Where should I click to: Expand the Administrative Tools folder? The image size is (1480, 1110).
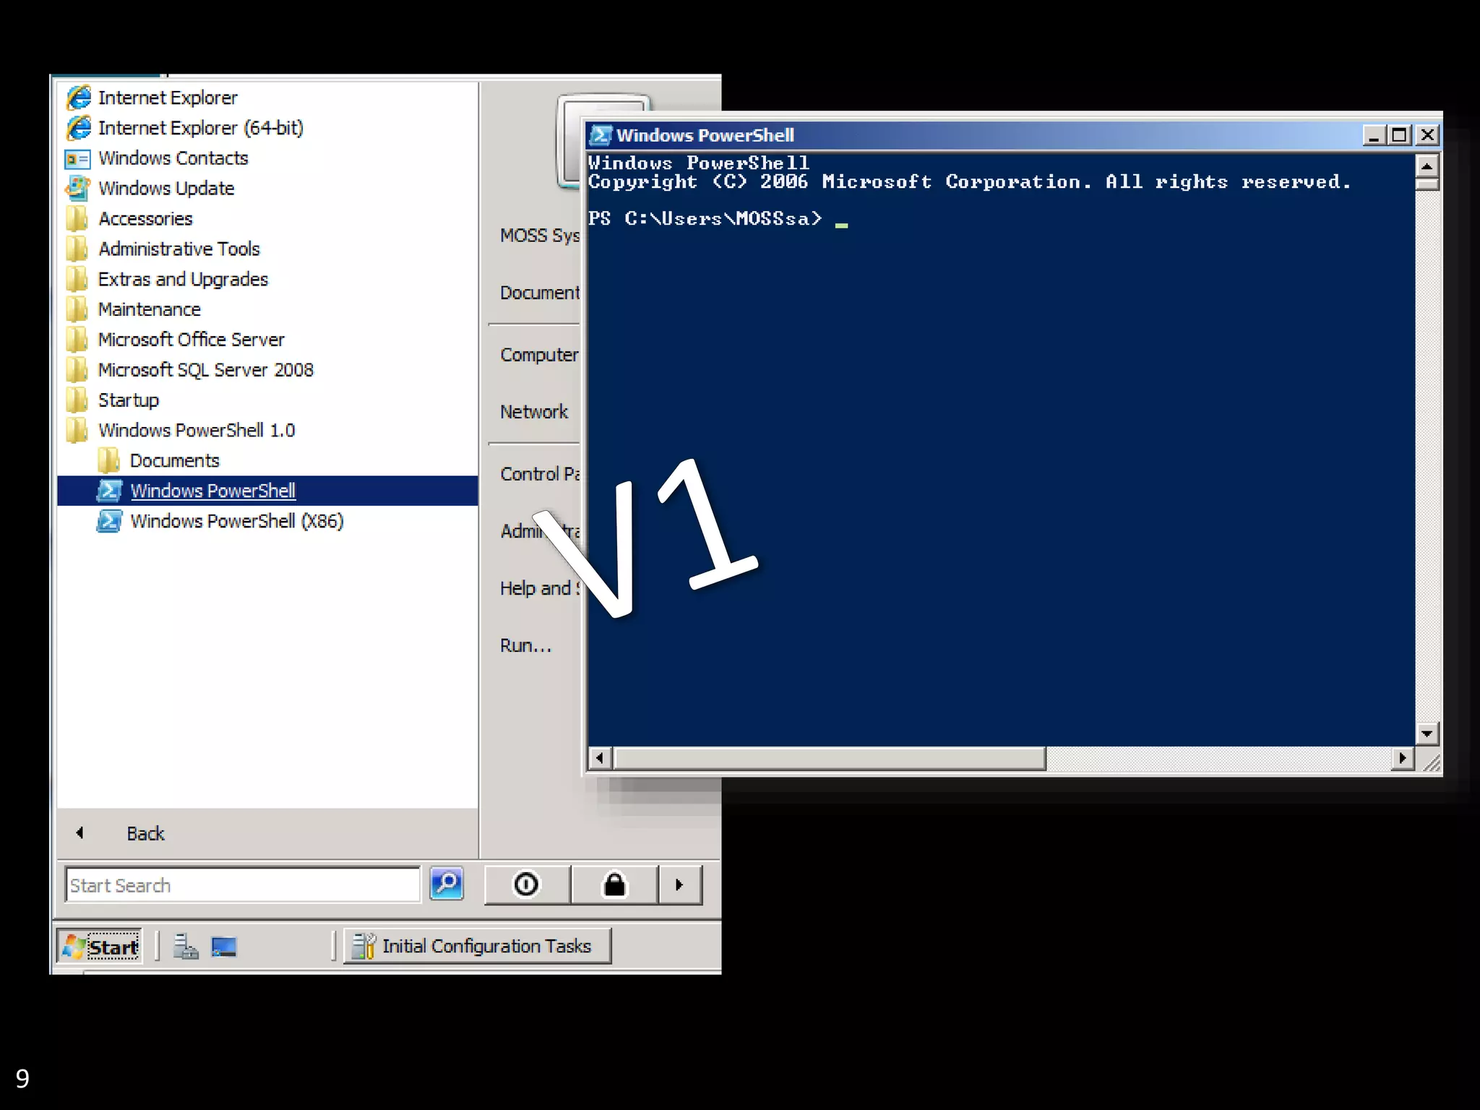tap(178, 249)
